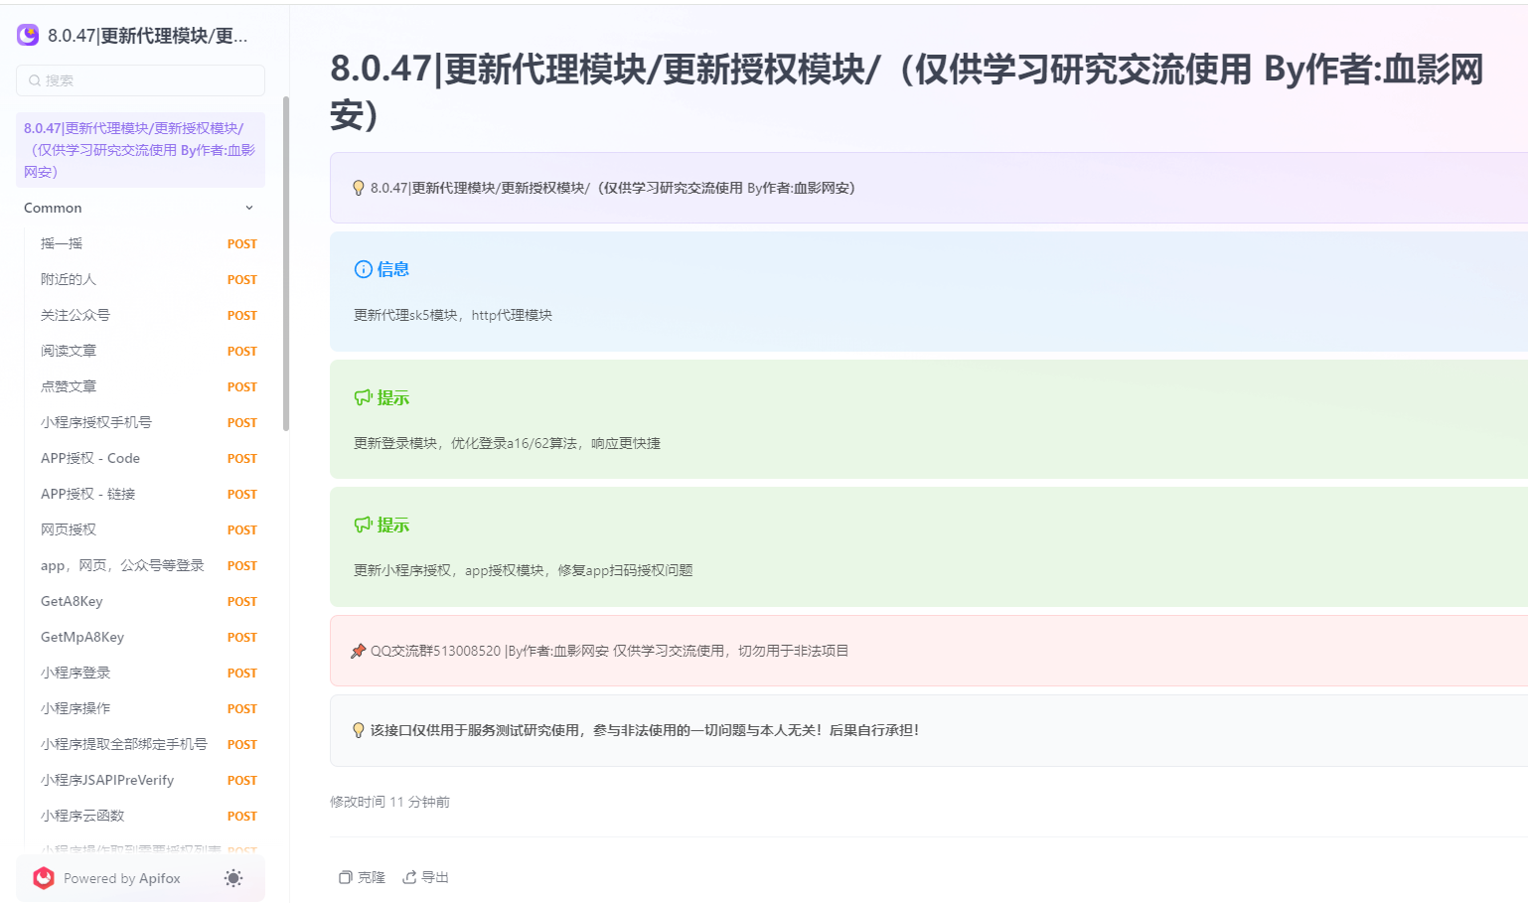This screenshot has height=903, width=1528.
Task: Click the 克隆 button below the page
Action: click(x=360, y=877)
